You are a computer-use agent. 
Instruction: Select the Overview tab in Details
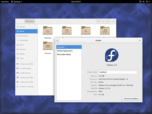click(x=69, y=47)
